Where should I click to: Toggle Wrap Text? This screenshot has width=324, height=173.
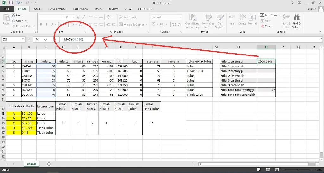coord(128,17)
